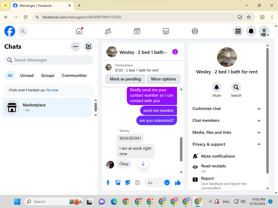This screenshot has width=278, height=208.
Task: Show hidden system tray icons chevron
Action: click(210, 201)
